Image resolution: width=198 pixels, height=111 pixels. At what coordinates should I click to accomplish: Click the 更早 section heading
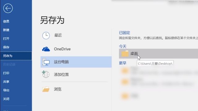pos(123,63)
